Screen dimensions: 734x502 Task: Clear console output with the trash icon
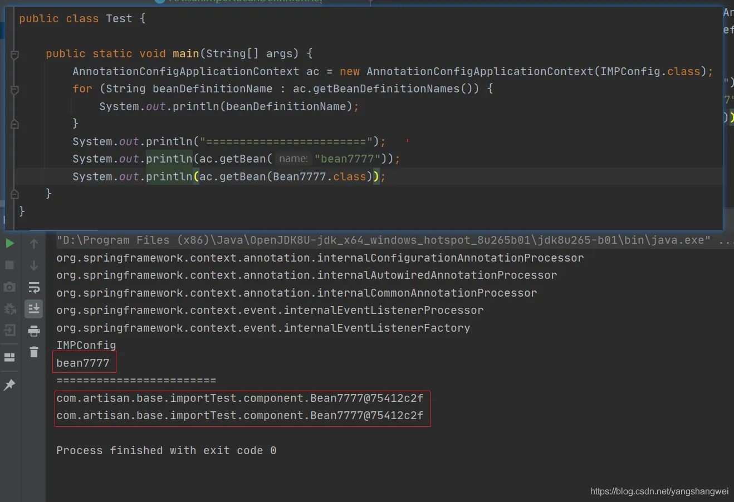[x=34, y=352]
